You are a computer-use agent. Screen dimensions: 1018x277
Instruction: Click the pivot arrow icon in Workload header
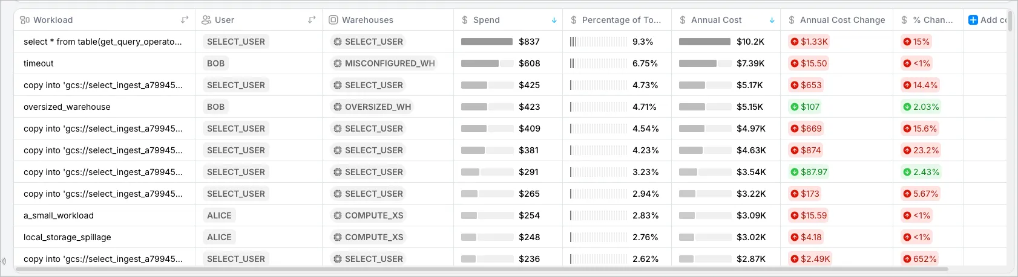(185, 20)
